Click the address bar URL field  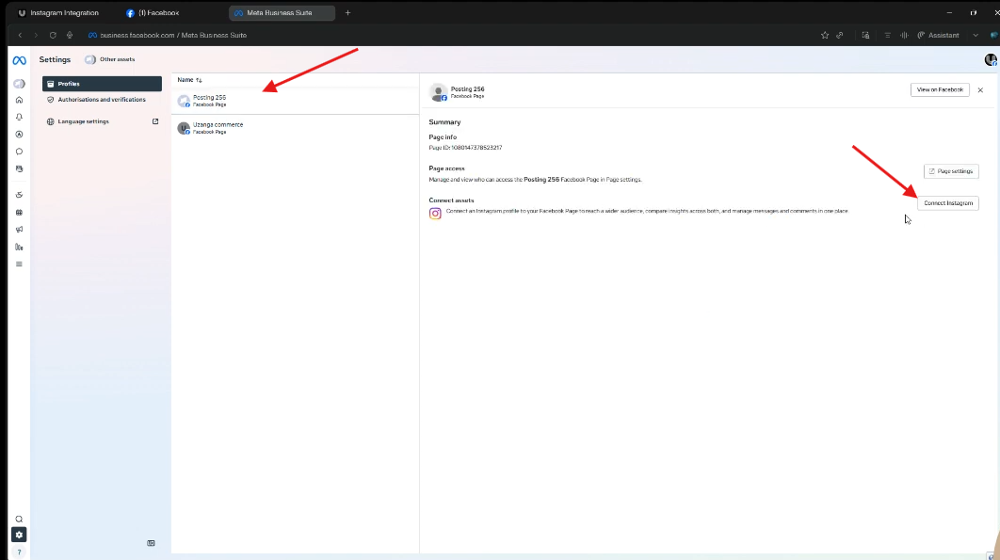[173, 35]
